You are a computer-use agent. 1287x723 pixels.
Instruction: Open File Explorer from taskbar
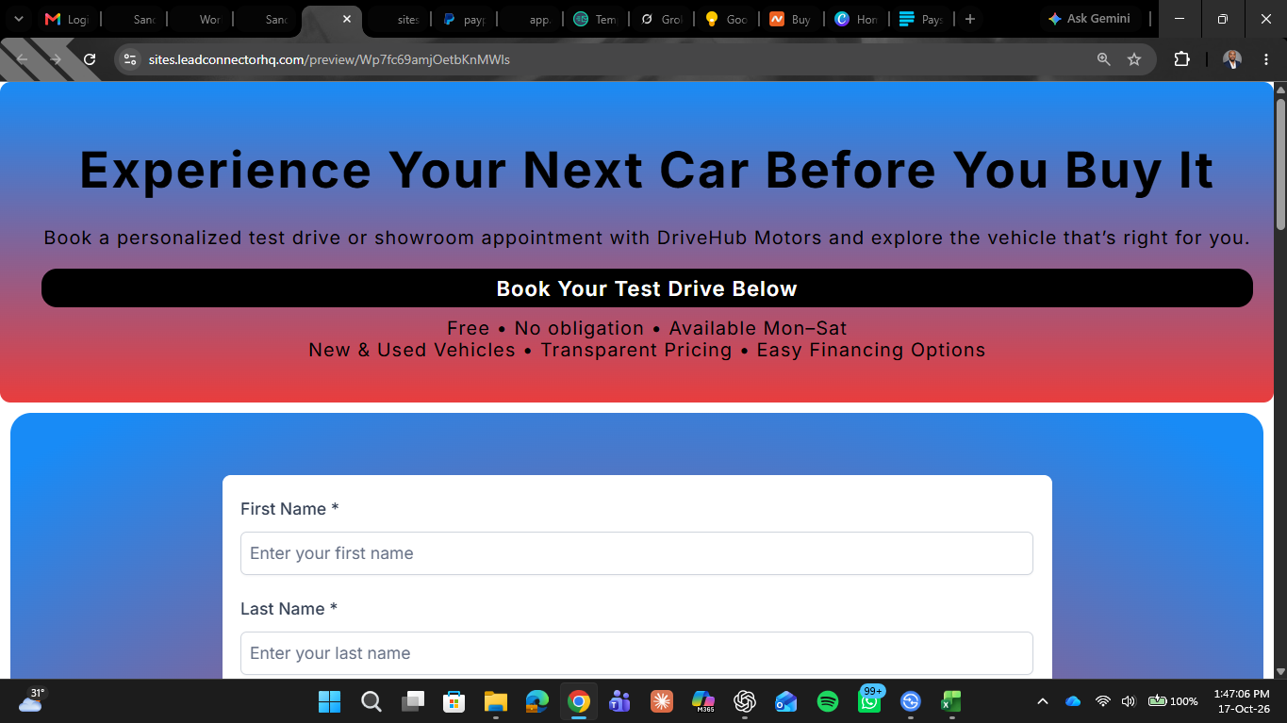coord(495,701)
